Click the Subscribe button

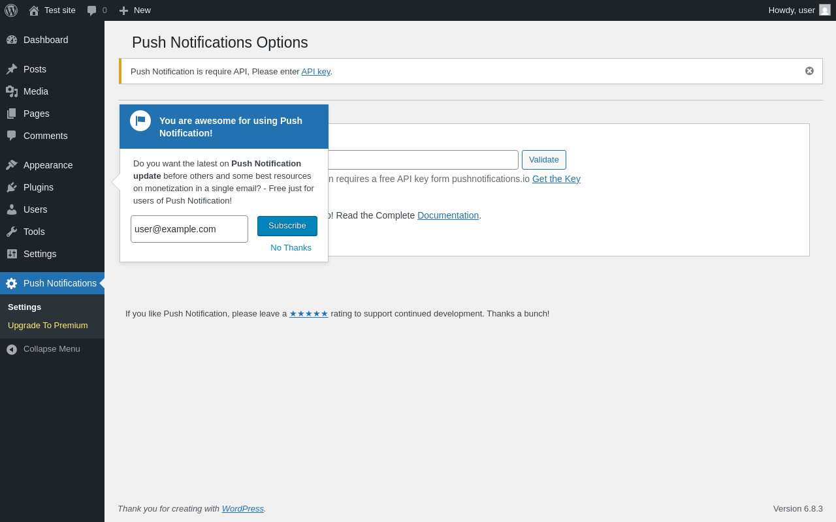287,226
